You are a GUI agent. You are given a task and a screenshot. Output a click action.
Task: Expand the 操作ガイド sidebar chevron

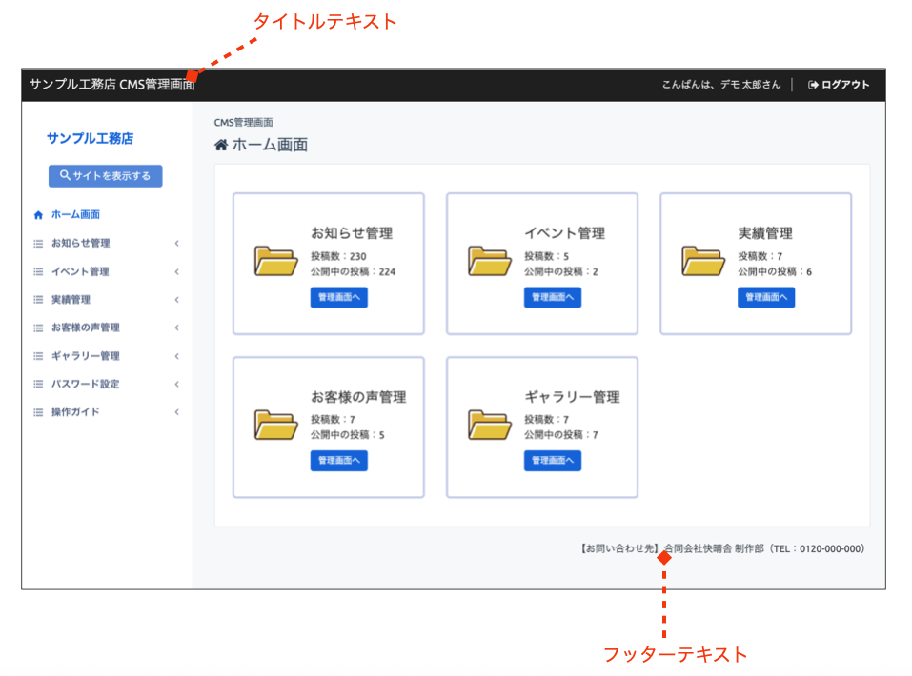coord(177,412)
